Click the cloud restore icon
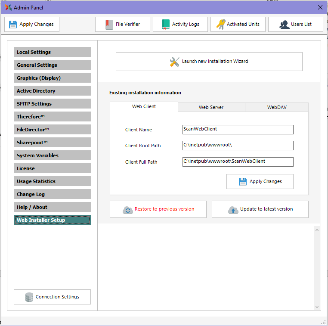Image resolution: width=328 pixels, height=326 pixels. [x=128, y=210]
